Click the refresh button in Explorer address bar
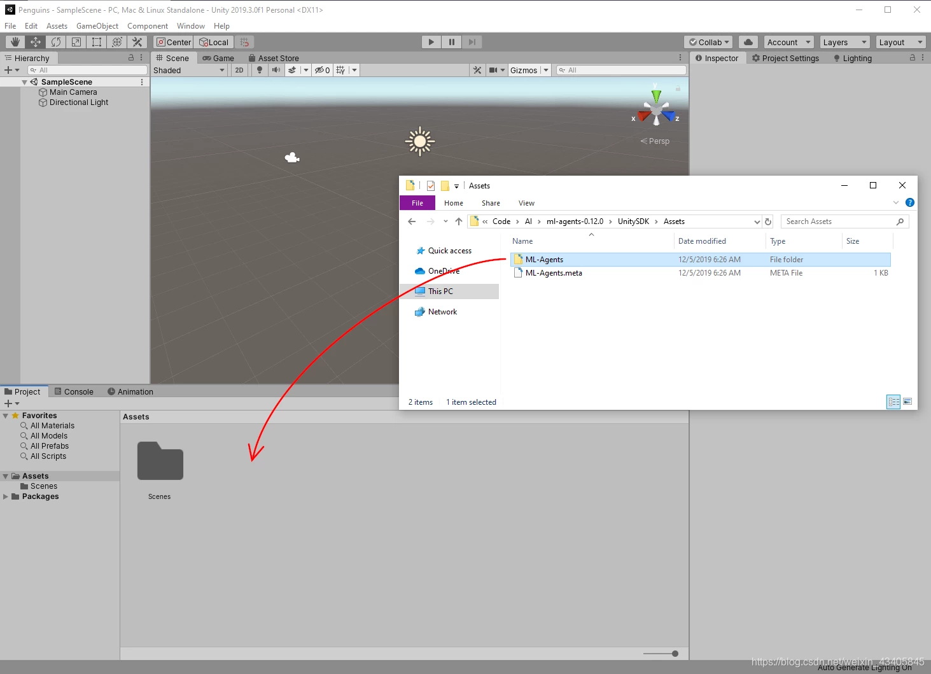The width and height of the screenshot is (931, 674). 768,221
